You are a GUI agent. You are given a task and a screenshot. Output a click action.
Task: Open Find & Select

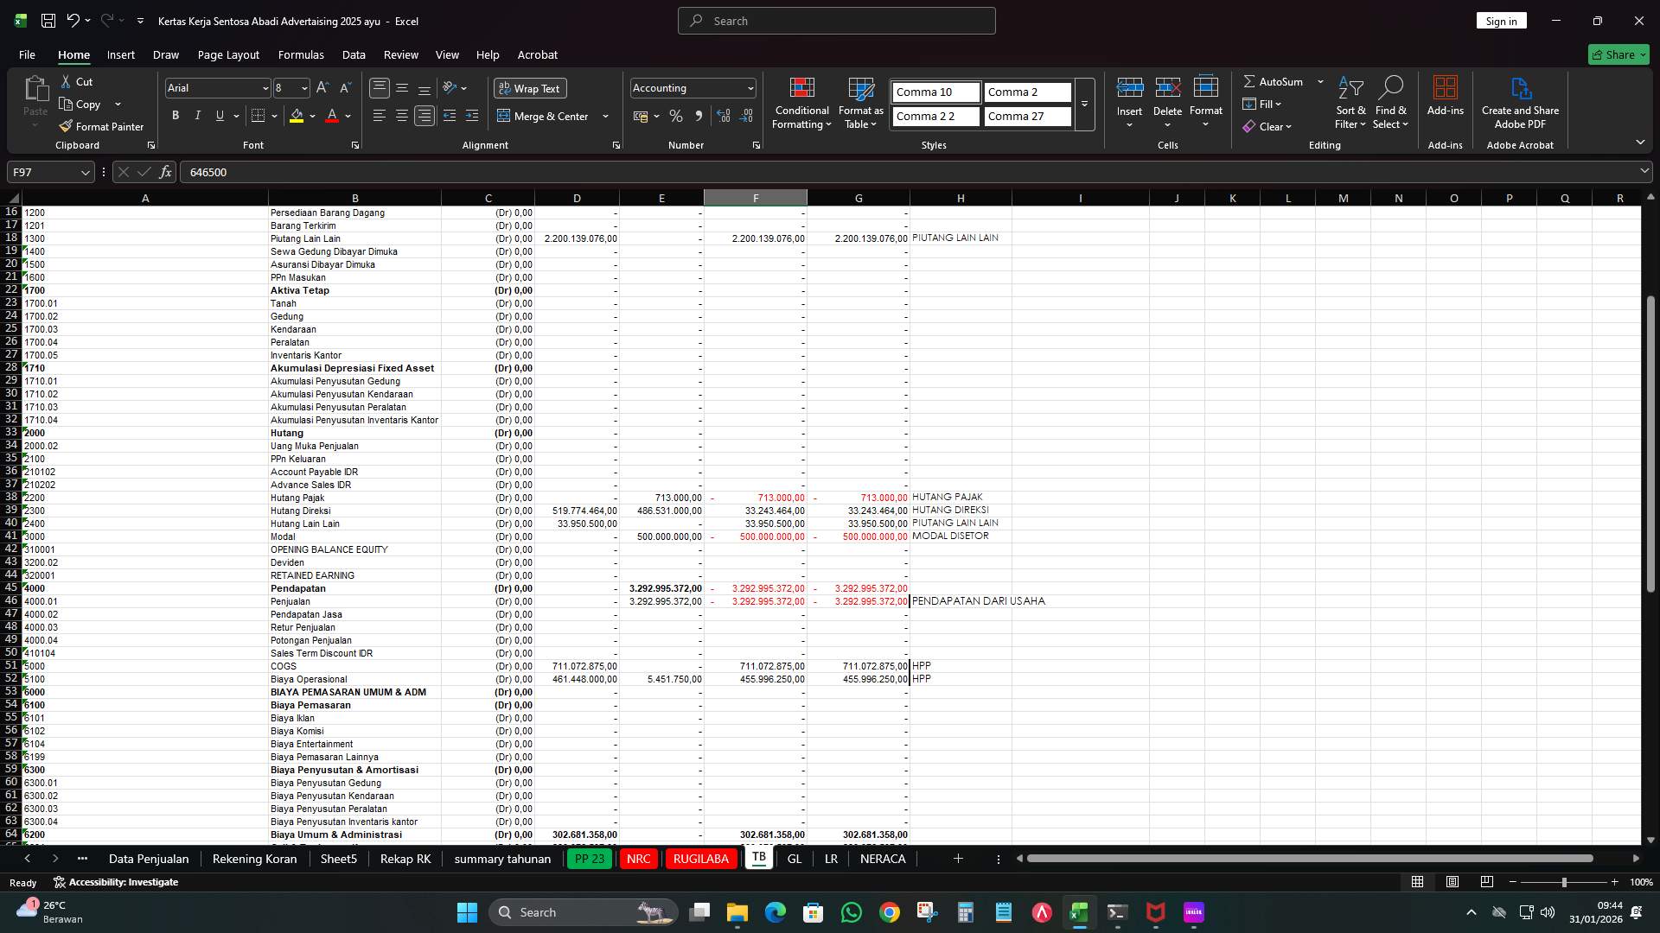click(1391, 104)
